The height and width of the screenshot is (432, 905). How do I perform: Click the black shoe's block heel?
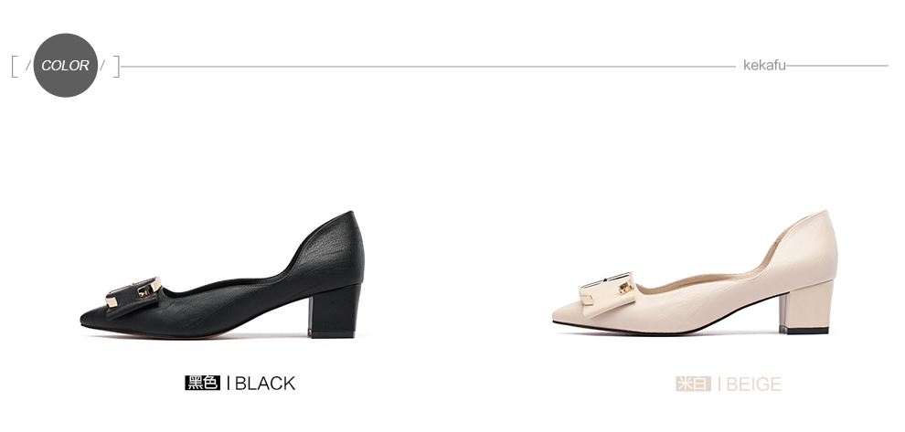point(334,311)
